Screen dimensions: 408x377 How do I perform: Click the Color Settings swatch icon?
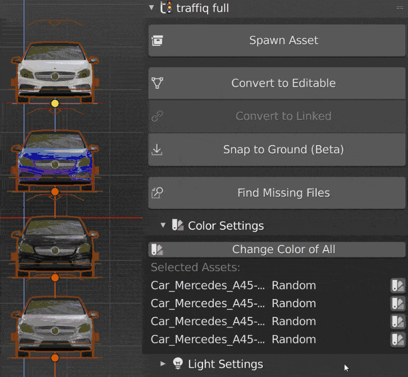coord(177,225)
